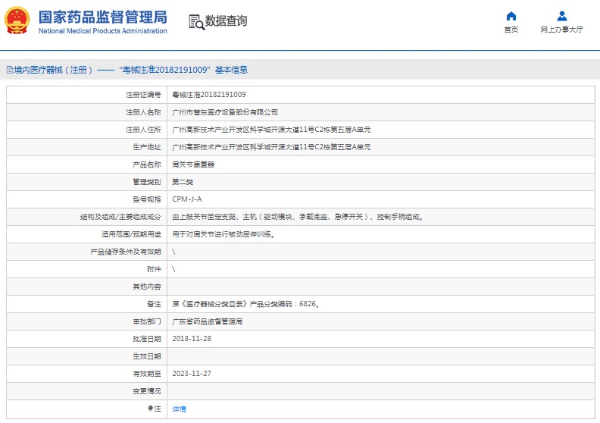The image size is (600, 423).
Task: Click National Medical Products Administration text
Action: [x=102, y=31]
